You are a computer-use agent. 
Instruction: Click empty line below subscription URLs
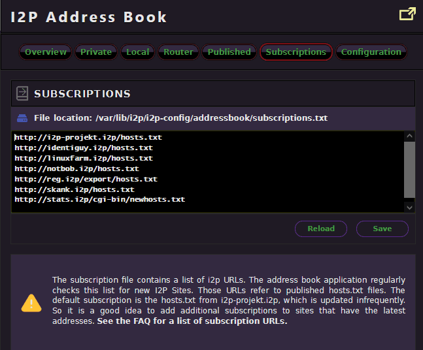click(208, 208)
